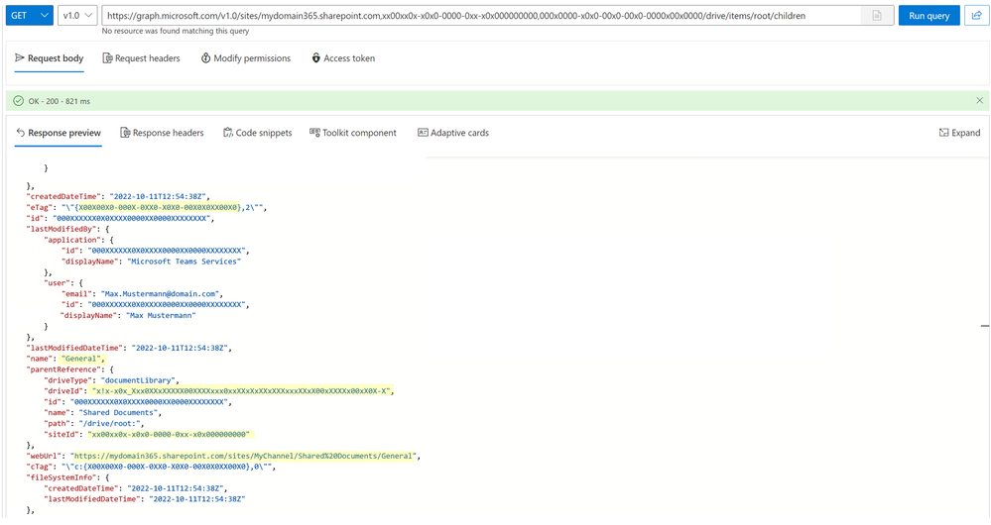Open the Adaptive cards tab
This screenshot has width=991, height=525.
point(453,133)
